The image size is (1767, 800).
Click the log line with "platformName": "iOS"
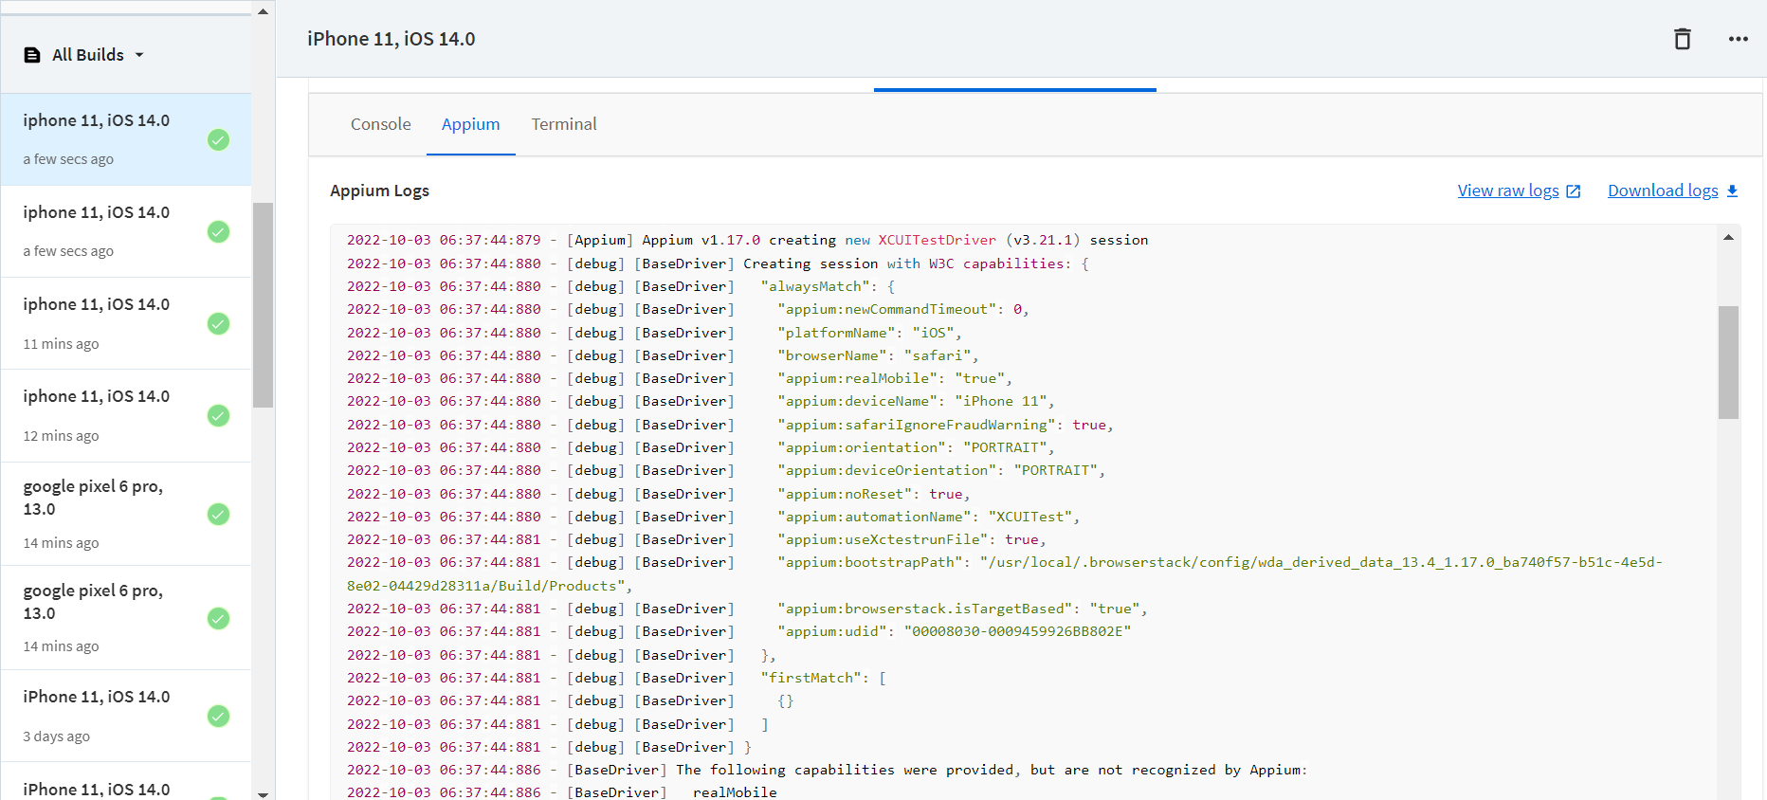654,333
